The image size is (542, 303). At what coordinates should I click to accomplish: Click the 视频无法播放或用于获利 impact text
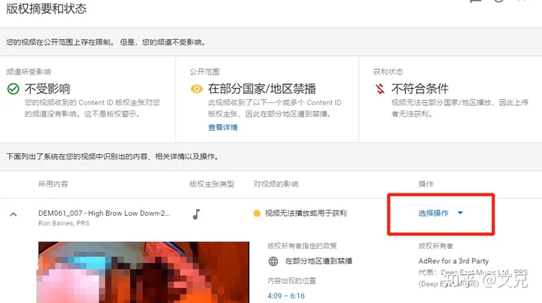(306, 214)
